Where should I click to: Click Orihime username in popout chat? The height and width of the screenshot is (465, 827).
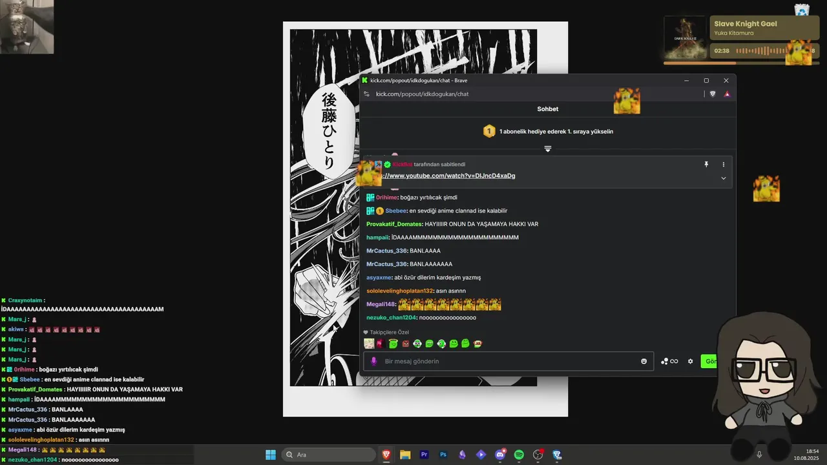[386, 198]
